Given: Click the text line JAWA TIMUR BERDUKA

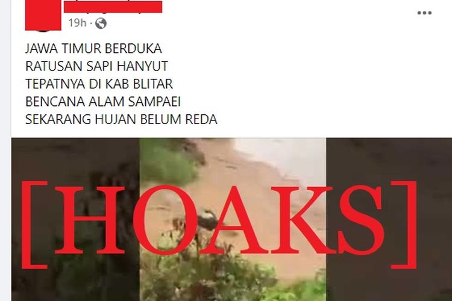Looking at the screenshot, I should (93, 48).
